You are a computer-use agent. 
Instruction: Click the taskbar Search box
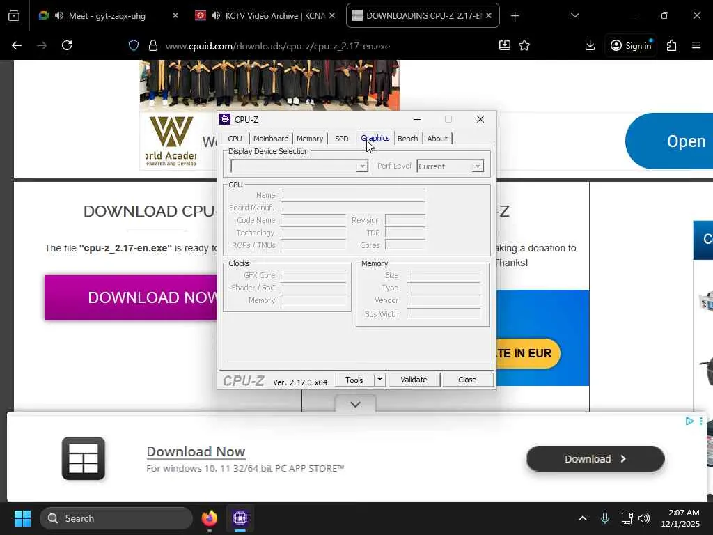(x=116, y=518)
